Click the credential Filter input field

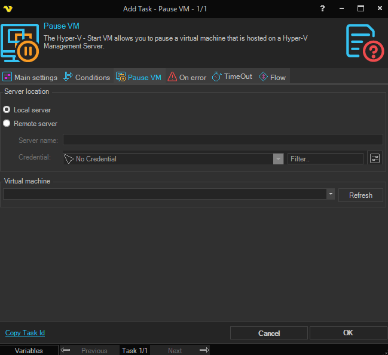325,159
